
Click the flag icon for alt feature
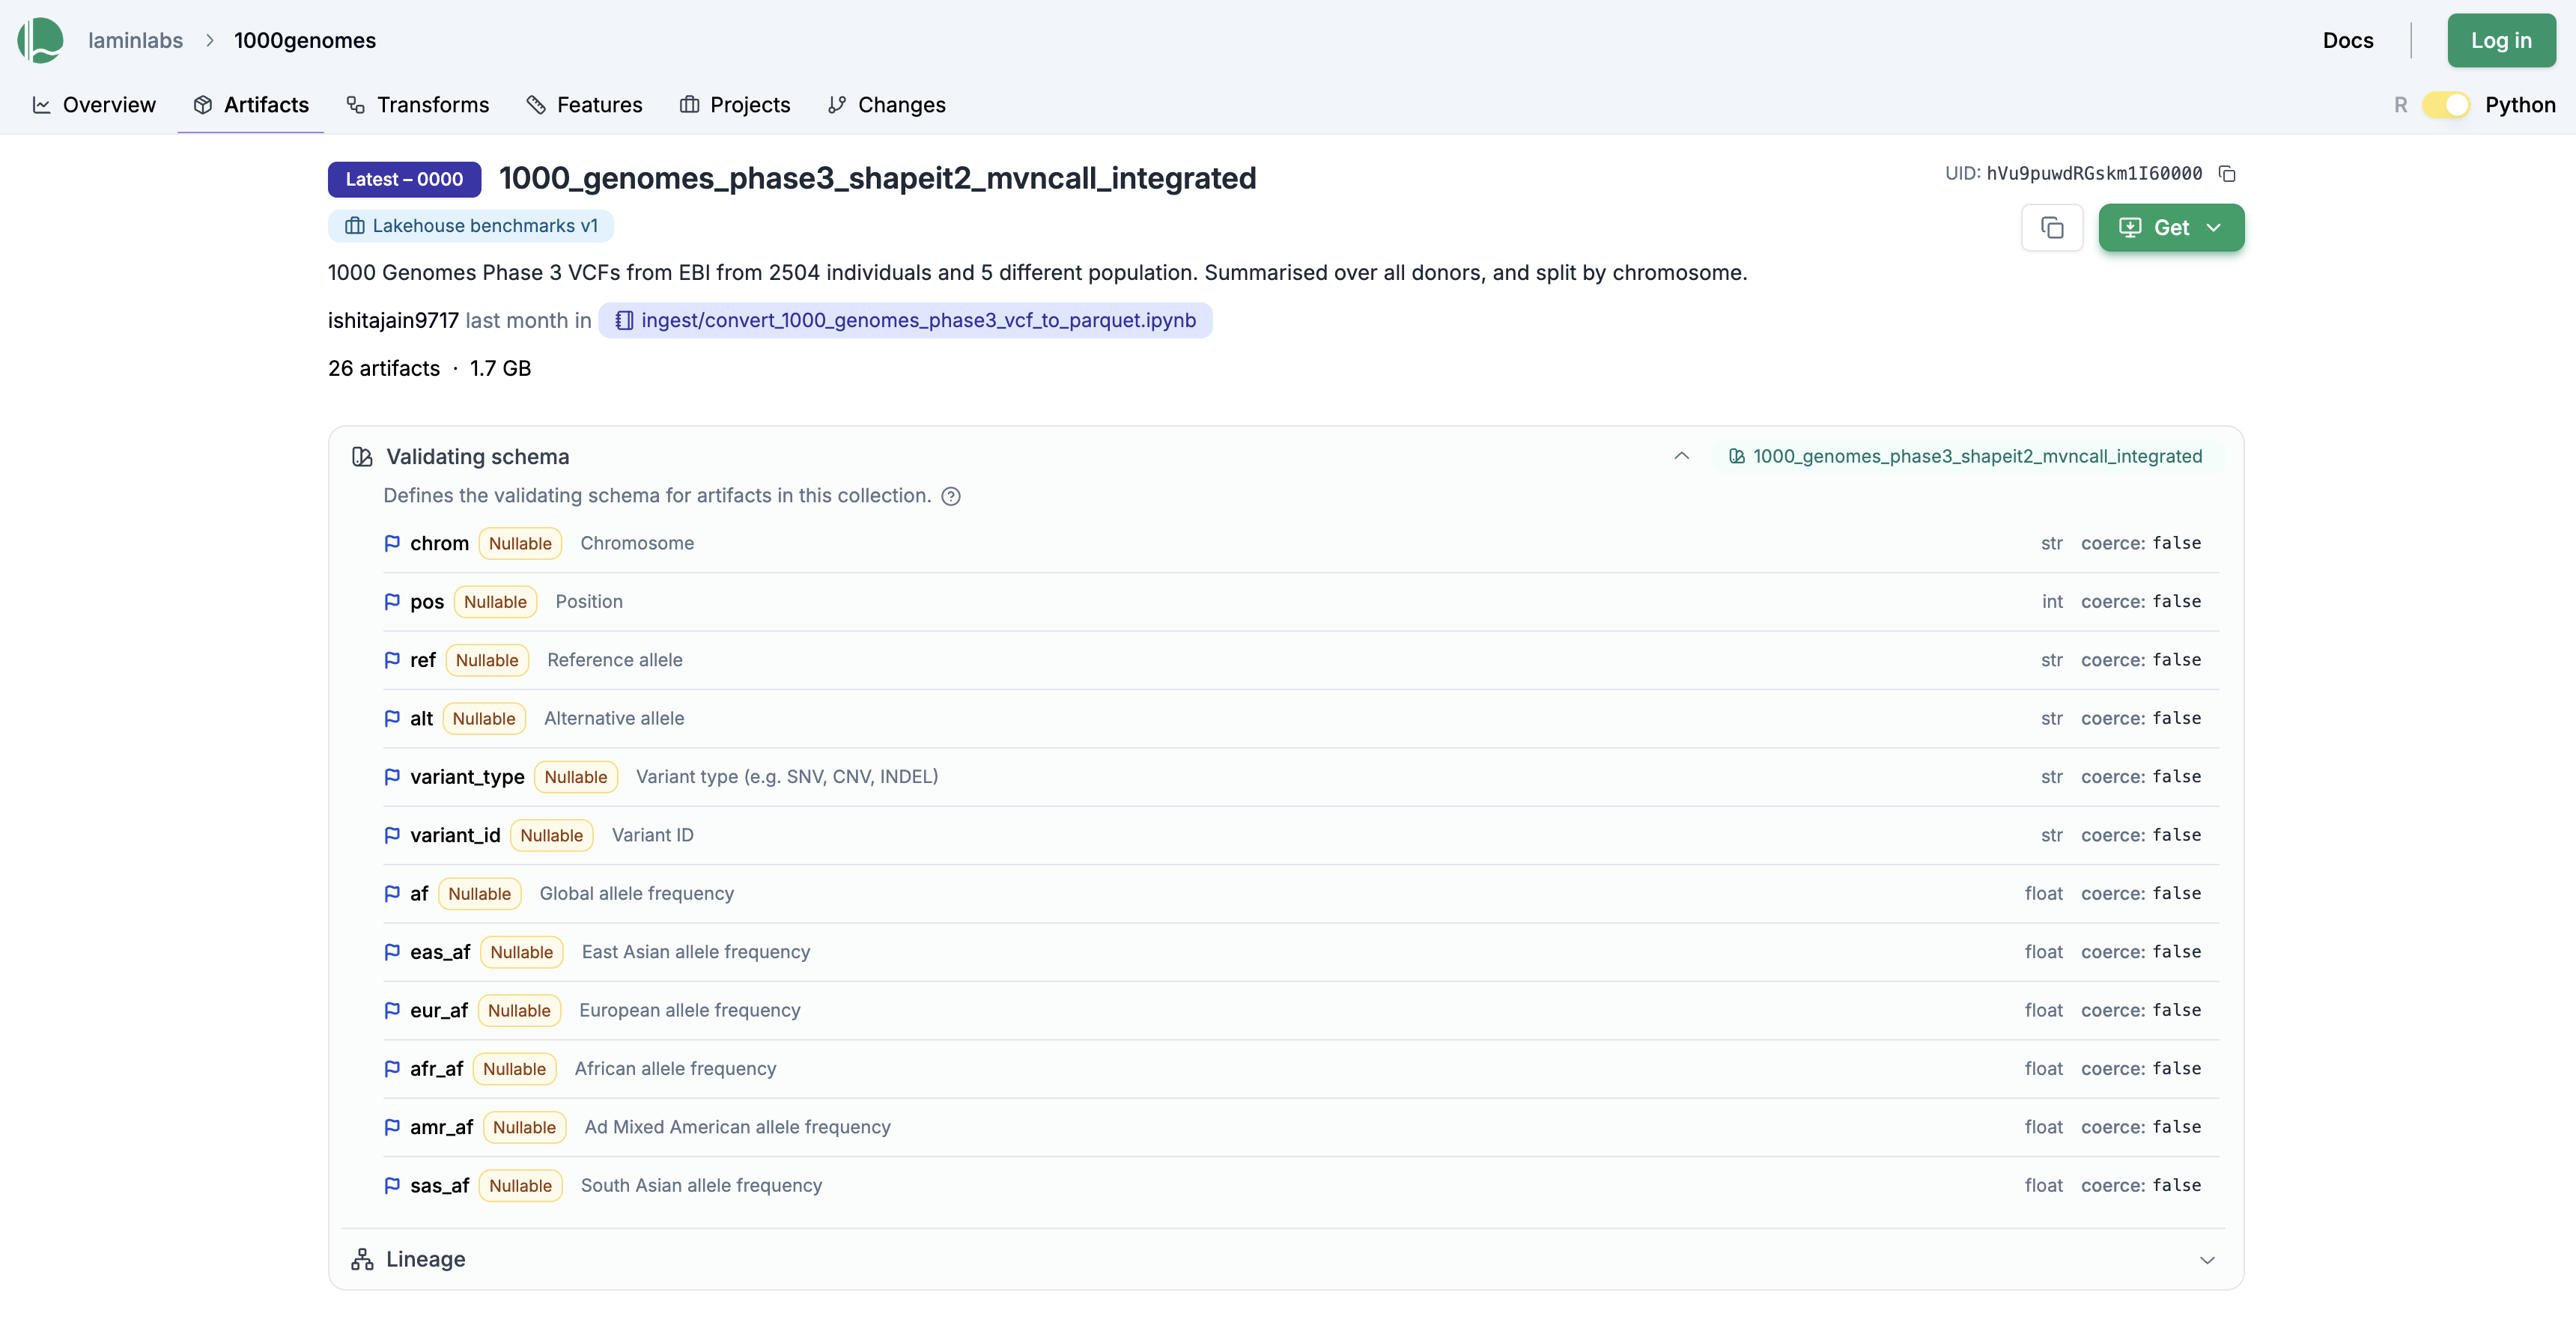(392, 719)
